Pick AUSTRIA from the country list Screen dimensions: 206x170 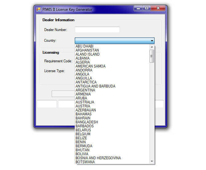click(83, 106)
